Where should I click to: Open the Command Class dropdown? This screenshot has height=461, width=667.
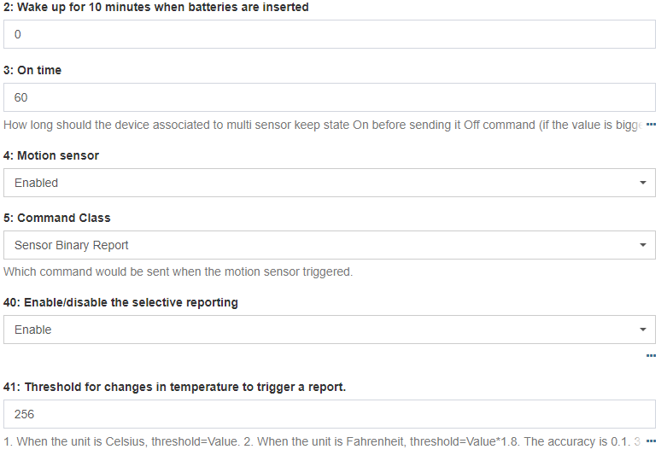point(329,245)
